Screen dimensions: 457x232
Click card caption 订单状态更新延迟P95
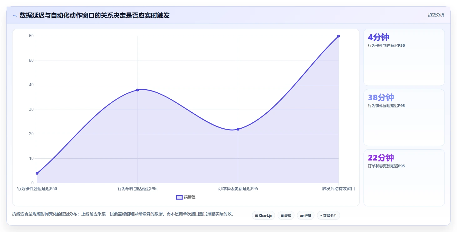pyautogui.click(x=386, y=166)
